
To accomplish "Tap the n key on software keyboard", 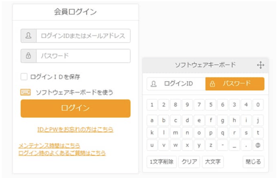I will tap(187, 133).
